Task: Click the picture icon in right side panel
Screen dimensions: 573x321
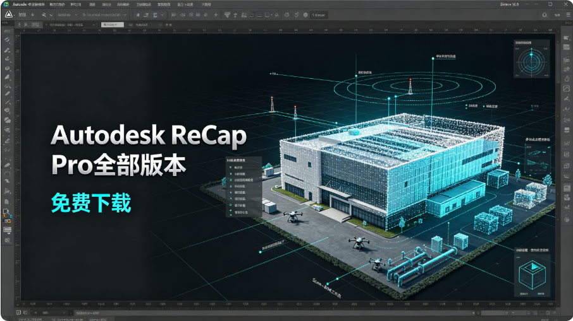Action: (x=567, y=88)
